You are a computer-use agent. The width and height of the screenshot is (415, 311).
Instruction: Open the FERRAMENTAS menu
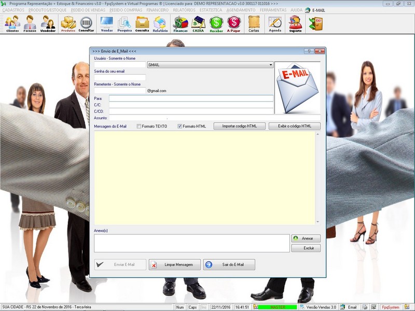(x=273, y=10)
